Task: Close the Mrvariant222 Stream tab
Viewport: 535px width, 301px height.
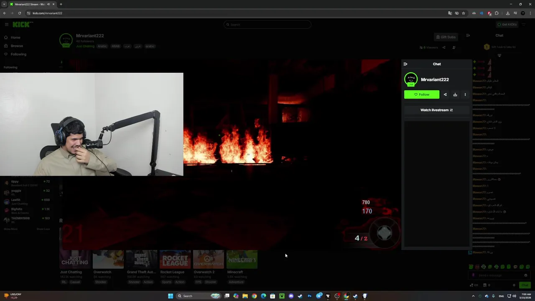Action: tap(53, 4)
